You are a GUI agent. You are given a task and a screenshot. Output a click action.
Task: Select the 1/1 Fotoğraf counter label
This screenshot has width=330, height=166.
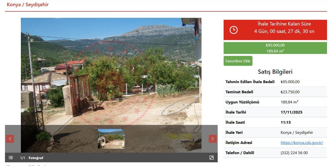click(x=32, y=158)
